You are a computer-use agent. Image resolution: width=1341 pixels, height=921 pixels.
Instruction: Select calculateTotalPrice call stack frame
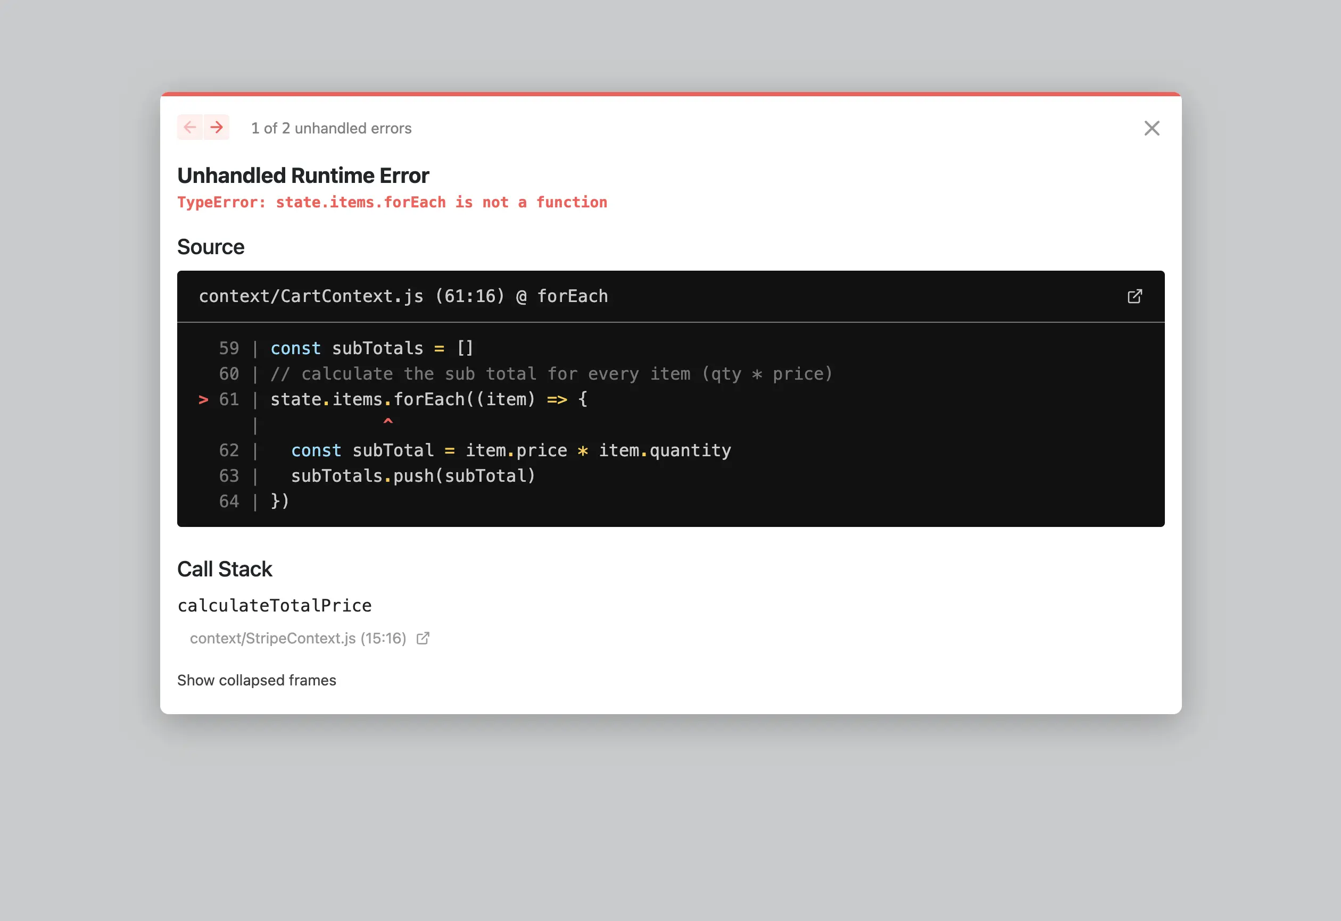click(x=275, y=605)
